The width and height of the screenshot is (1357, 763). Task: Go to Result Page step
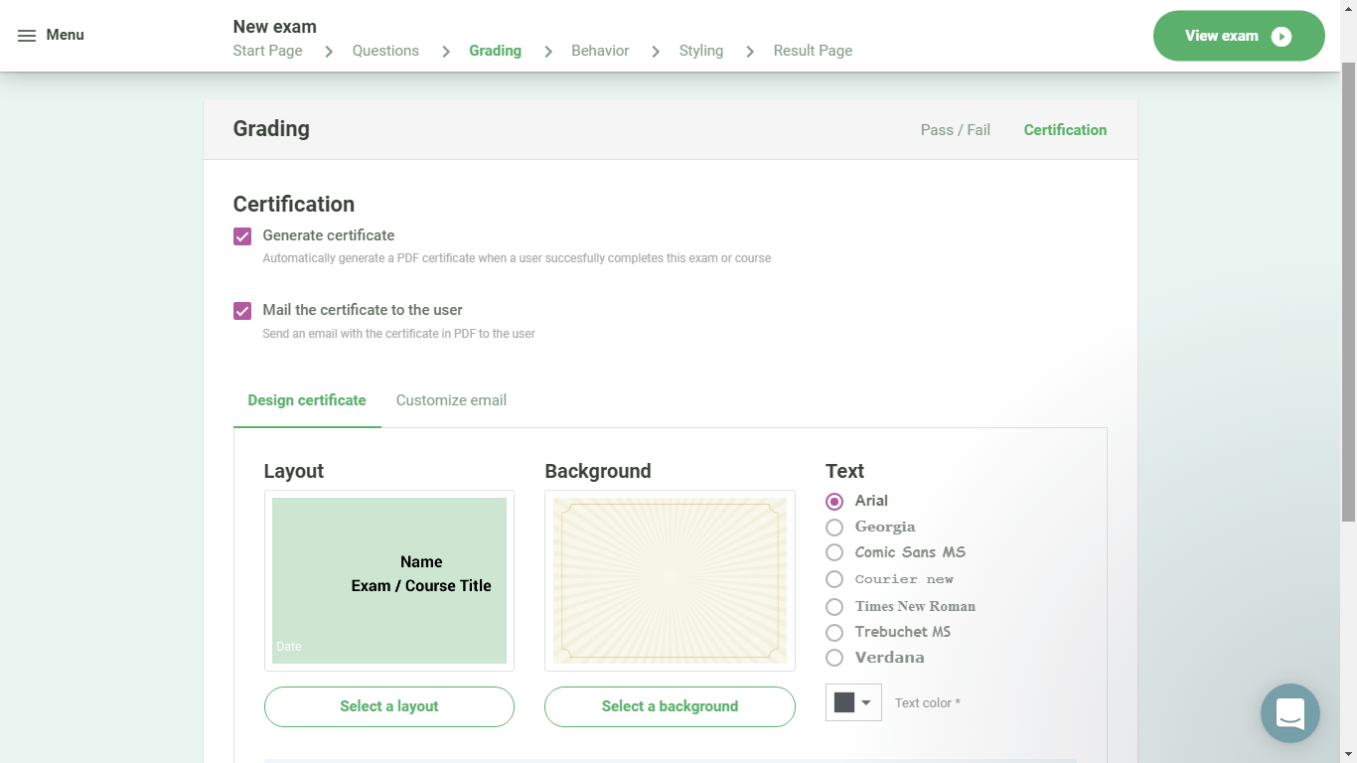tap(813, 51)
